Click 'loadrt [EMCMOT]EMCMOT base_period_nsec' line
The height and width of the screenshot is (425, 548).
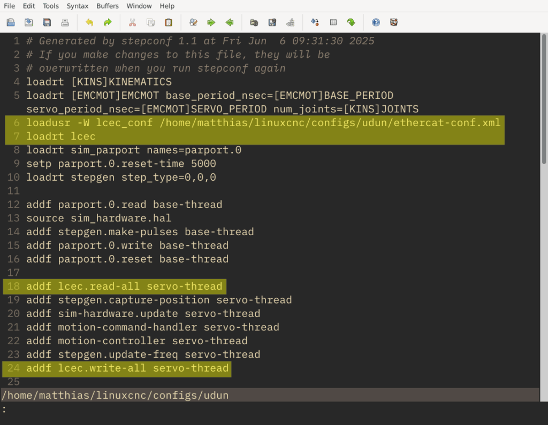210,95
